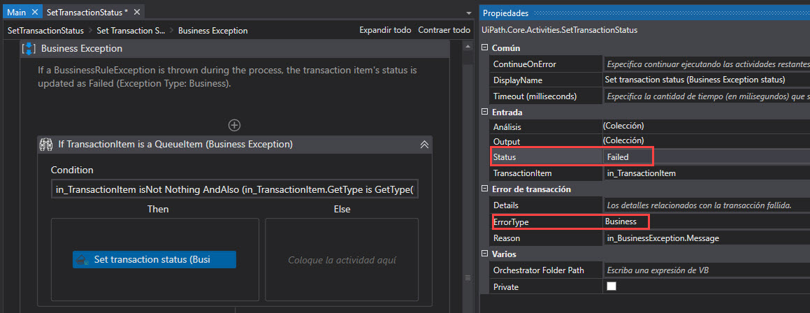Close the Main tab
Image resolution: width=810 pixels, height=313 pixels.
point(35,12)
